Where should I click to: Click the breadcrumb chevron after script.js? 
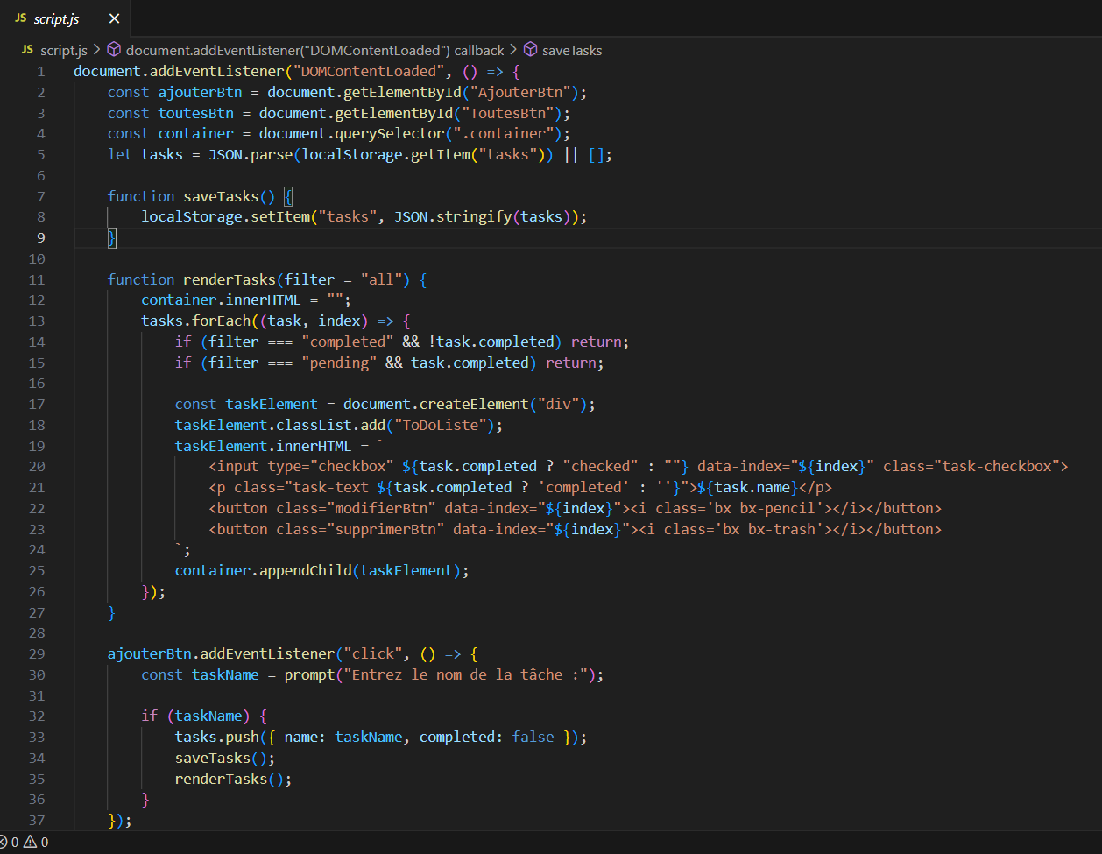click(96, 50)
